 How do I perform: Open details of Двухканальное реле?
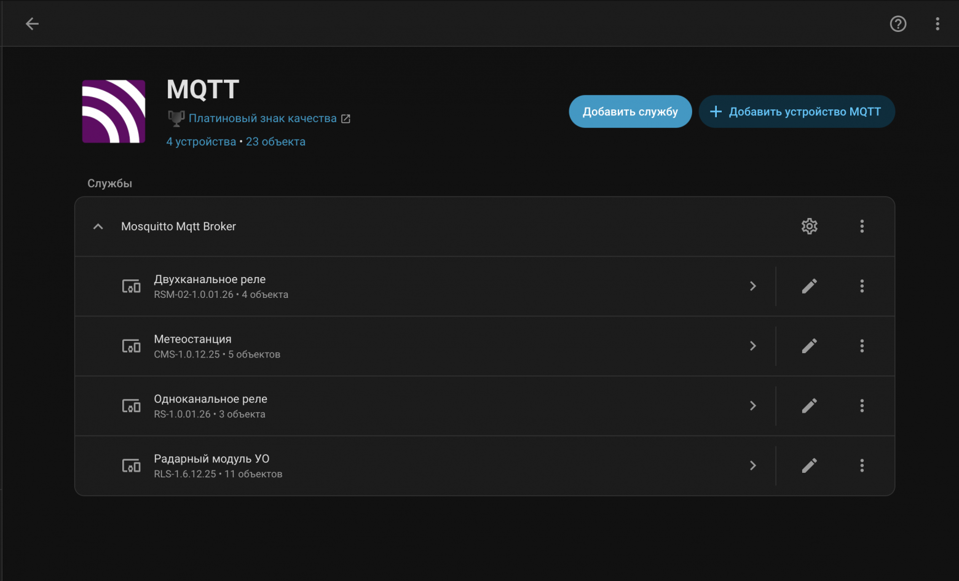pos(753,286)
